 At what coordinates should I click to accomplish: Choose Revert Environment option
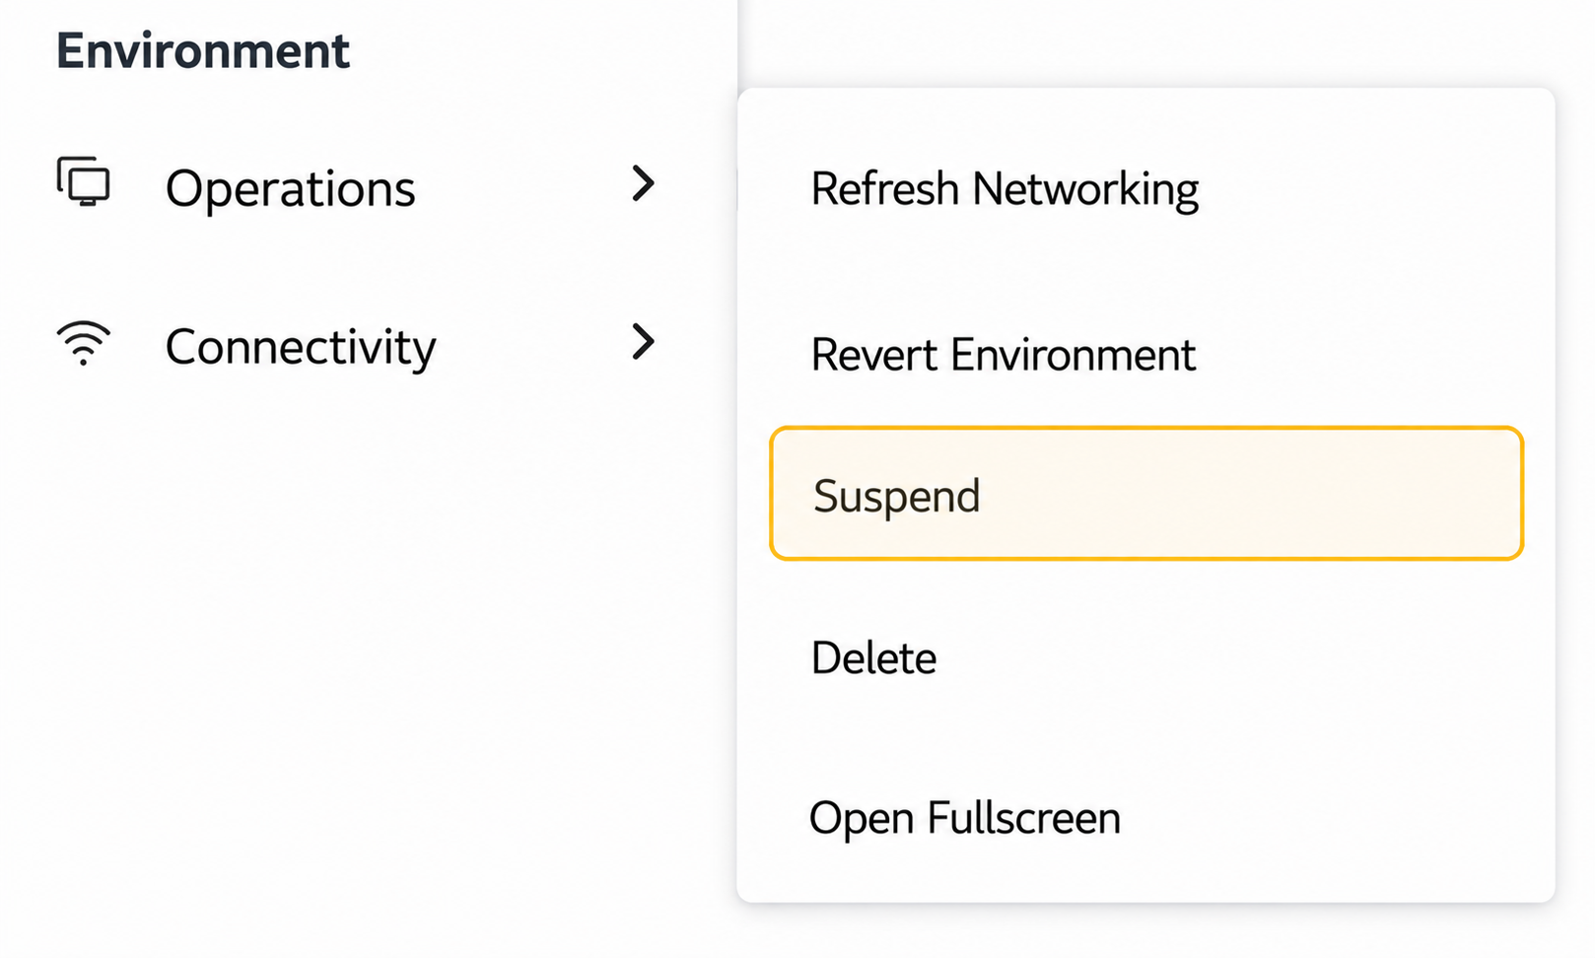tap(1003, 354)
